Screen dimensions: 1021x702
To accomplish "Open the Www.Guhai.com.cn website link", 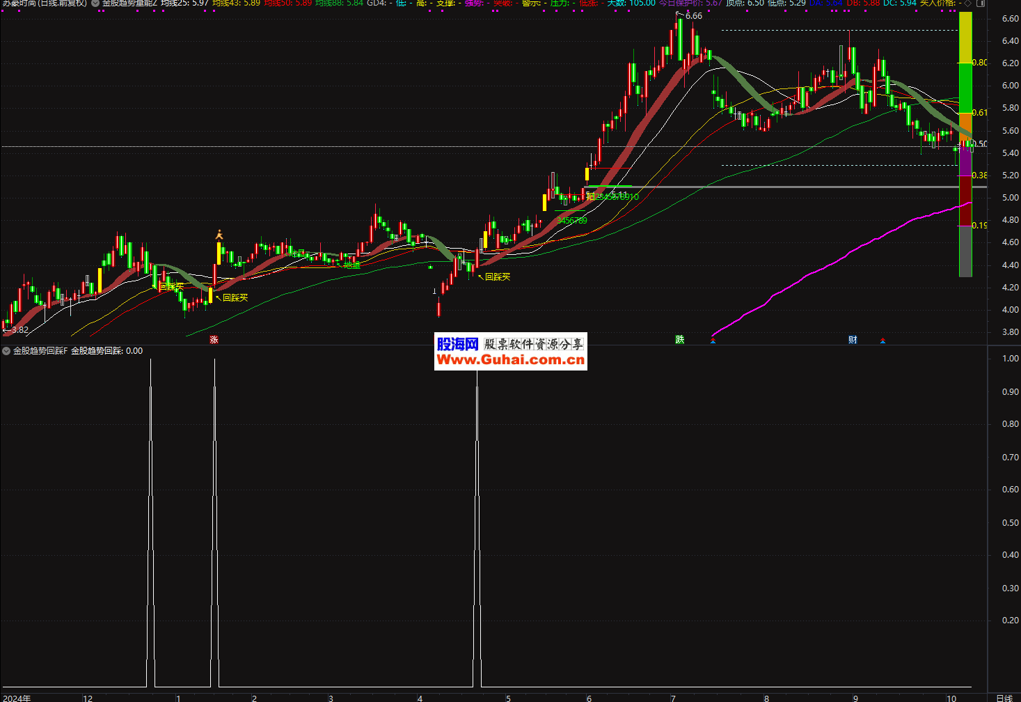I will coord(511,360).
